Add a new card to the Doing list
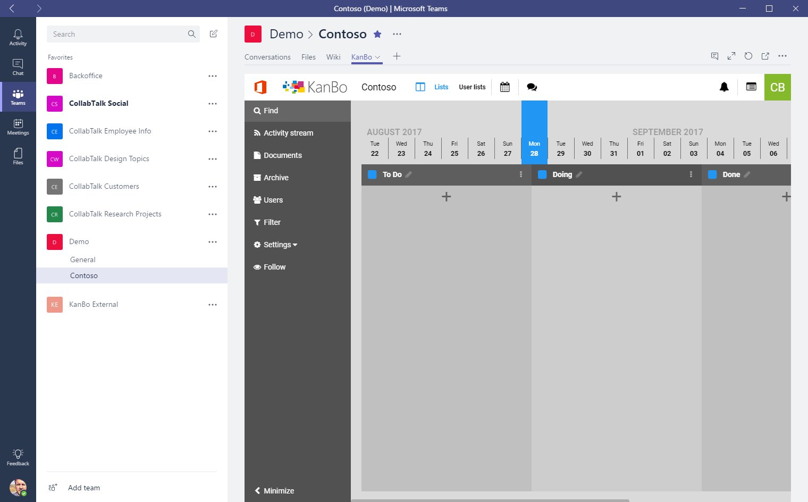 pyautogui.click(x=616, y=197)
